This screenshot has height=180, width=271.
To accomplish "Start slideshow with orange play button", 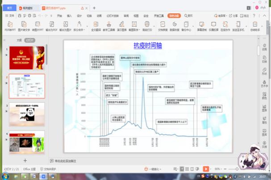I will tap(206, 169).
